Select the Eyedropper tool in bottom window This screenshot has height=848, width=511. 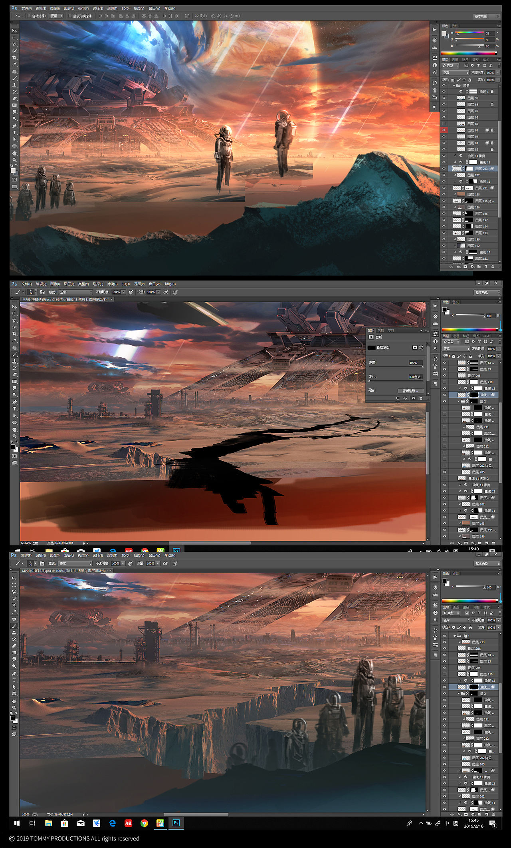14,612
